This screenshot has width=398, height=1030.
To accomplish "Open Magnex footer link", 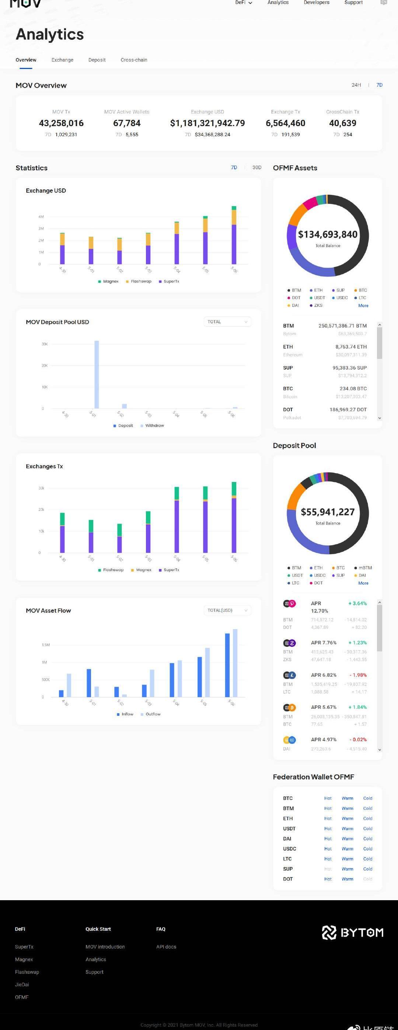I will [x=24, y=959].
